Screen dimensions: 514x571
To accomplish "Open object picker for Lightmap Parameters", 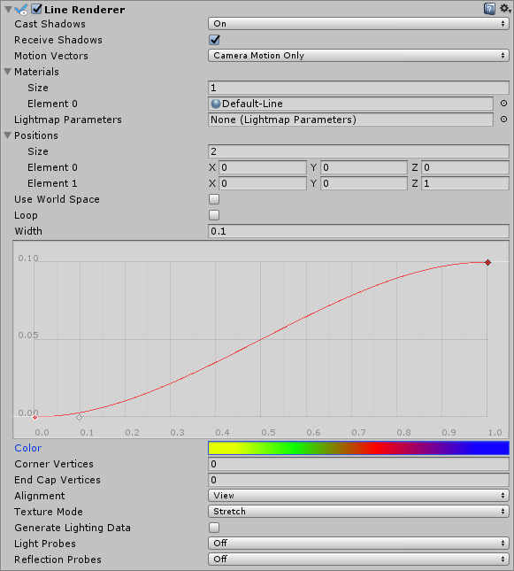I will point(503,120).
